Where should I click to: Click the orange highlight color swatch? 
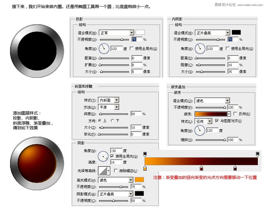pyautogui.click(x=139, y=179)
